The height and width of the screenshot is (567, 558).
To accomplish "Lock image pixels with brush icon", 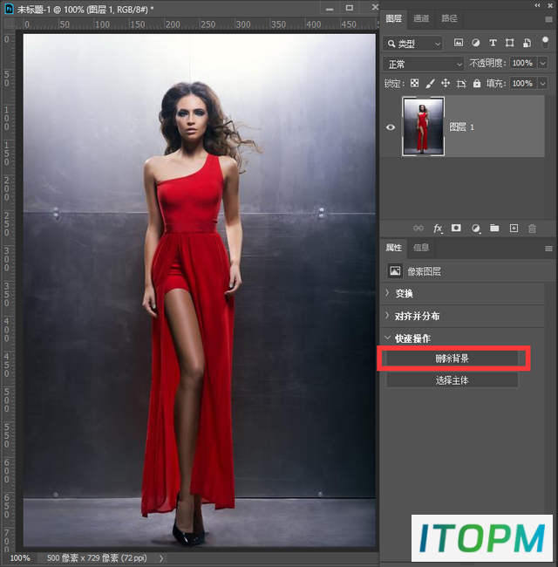I will (x=430, y=84).
